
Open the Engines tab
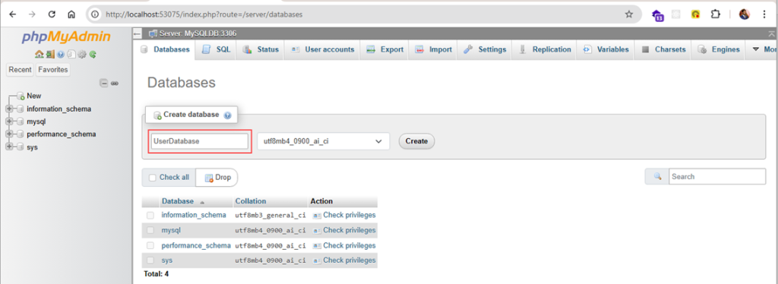(719, 49)
